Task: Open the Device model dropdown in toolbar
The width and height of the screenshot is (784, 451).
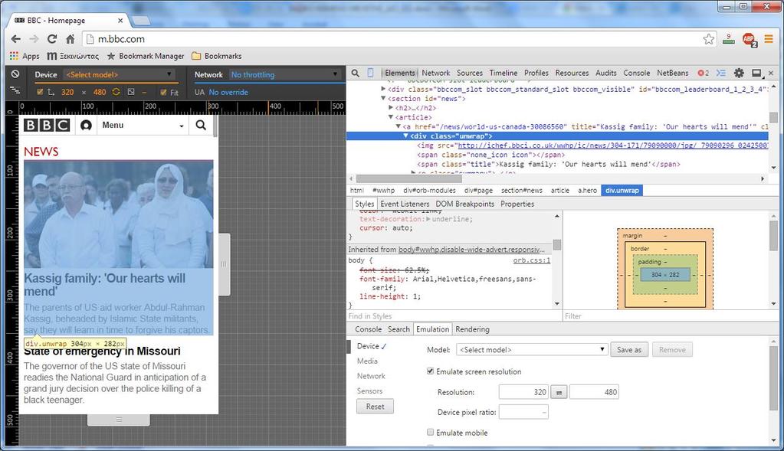Action: (120, 74)
